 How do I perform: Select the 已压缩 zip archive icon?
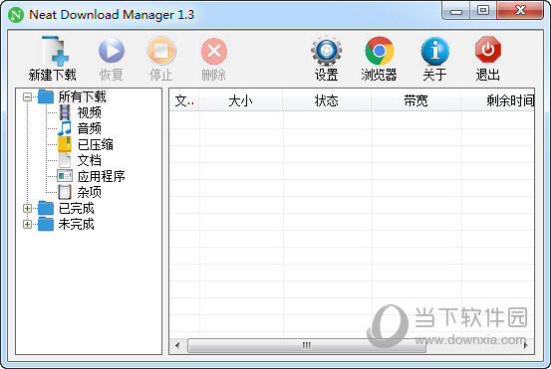[65, 144]
